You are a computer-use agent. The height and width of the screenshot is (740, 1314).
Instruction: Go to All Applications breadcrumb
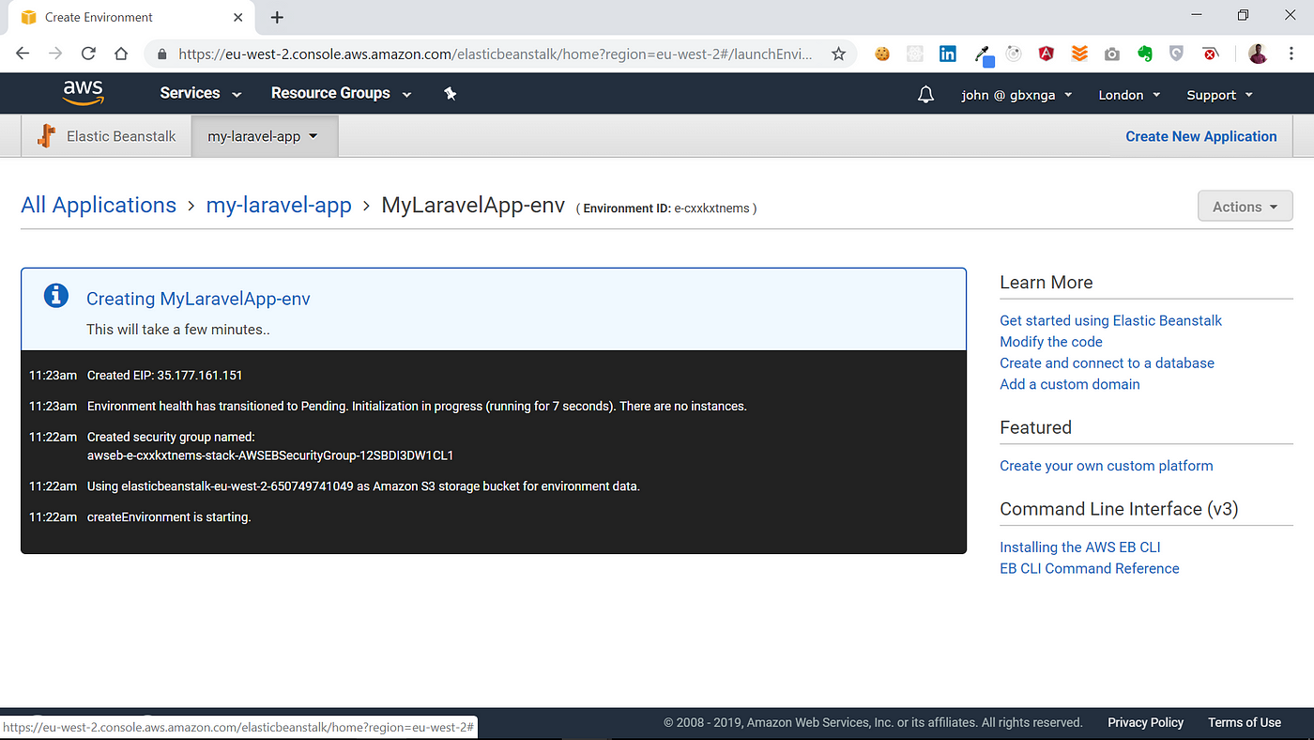click(x=99, y=205)
